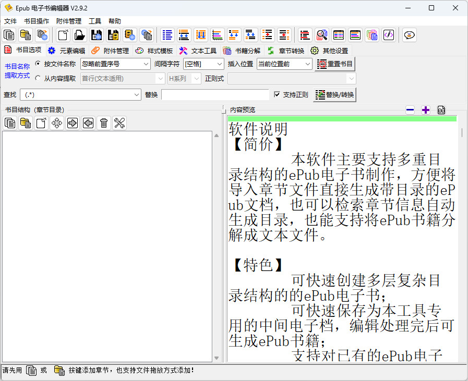Click the new chapter page icon in chapter panel
The height and width of the screenshot is (381, 468).
pyautogui.click(x=41, y=123)
